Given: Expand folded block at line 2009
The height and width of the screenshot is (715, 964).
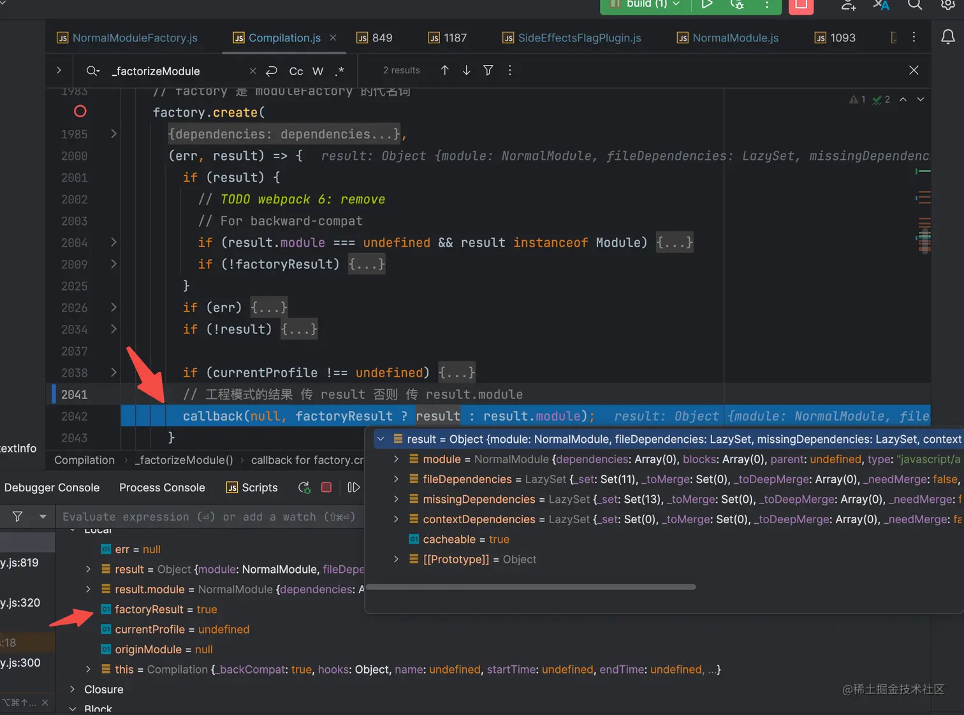Looking at the screenshot, I should tap(113, 264).
